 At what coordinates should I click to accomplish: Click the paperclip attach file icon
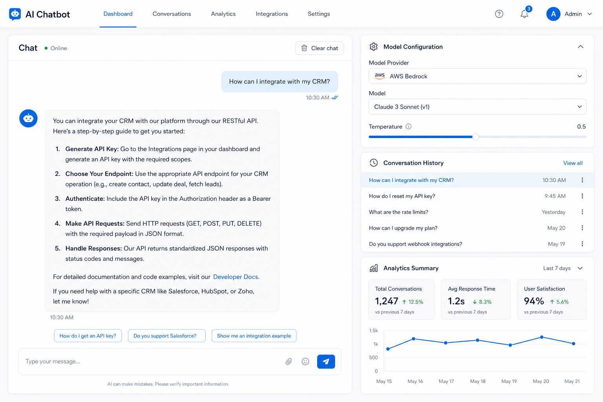point(289,362)
